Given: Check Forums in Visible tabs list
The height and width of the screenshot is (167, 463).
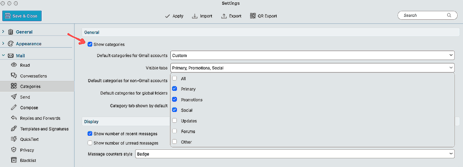Looking at the screenshot, I should (x=174, y=131).
